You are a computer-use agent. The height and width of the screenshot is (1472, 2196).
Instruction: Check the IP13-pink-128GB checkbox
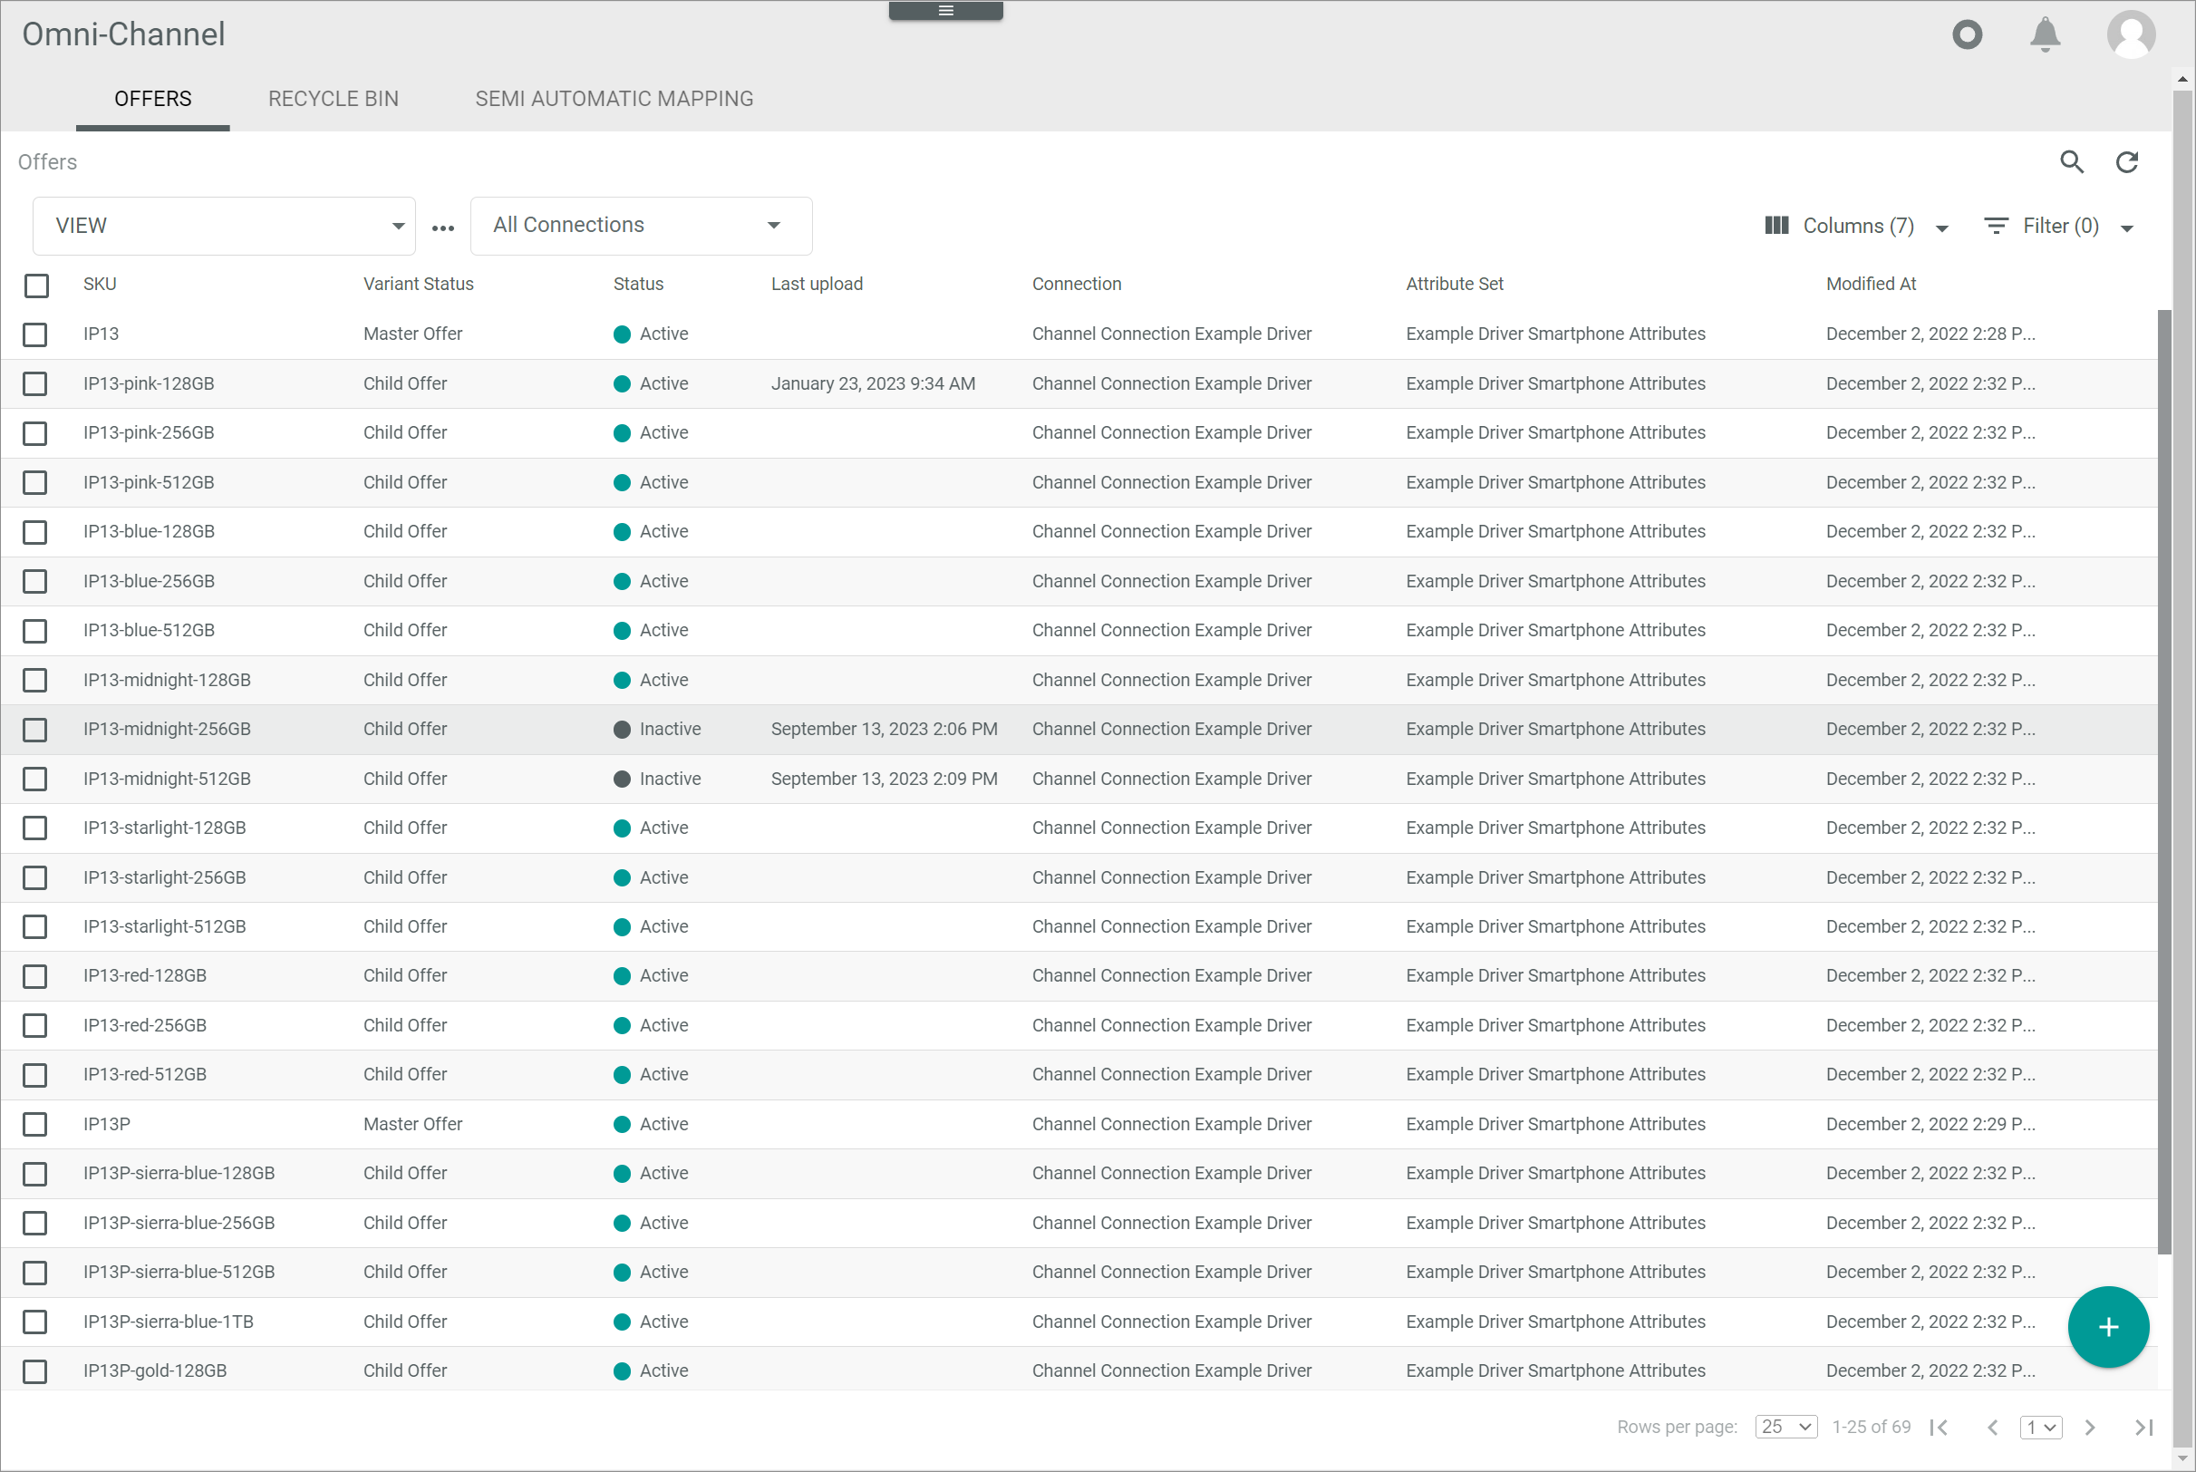click(34, 384)
